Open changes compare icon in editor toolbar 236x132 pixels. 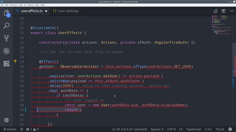point(215,11)
